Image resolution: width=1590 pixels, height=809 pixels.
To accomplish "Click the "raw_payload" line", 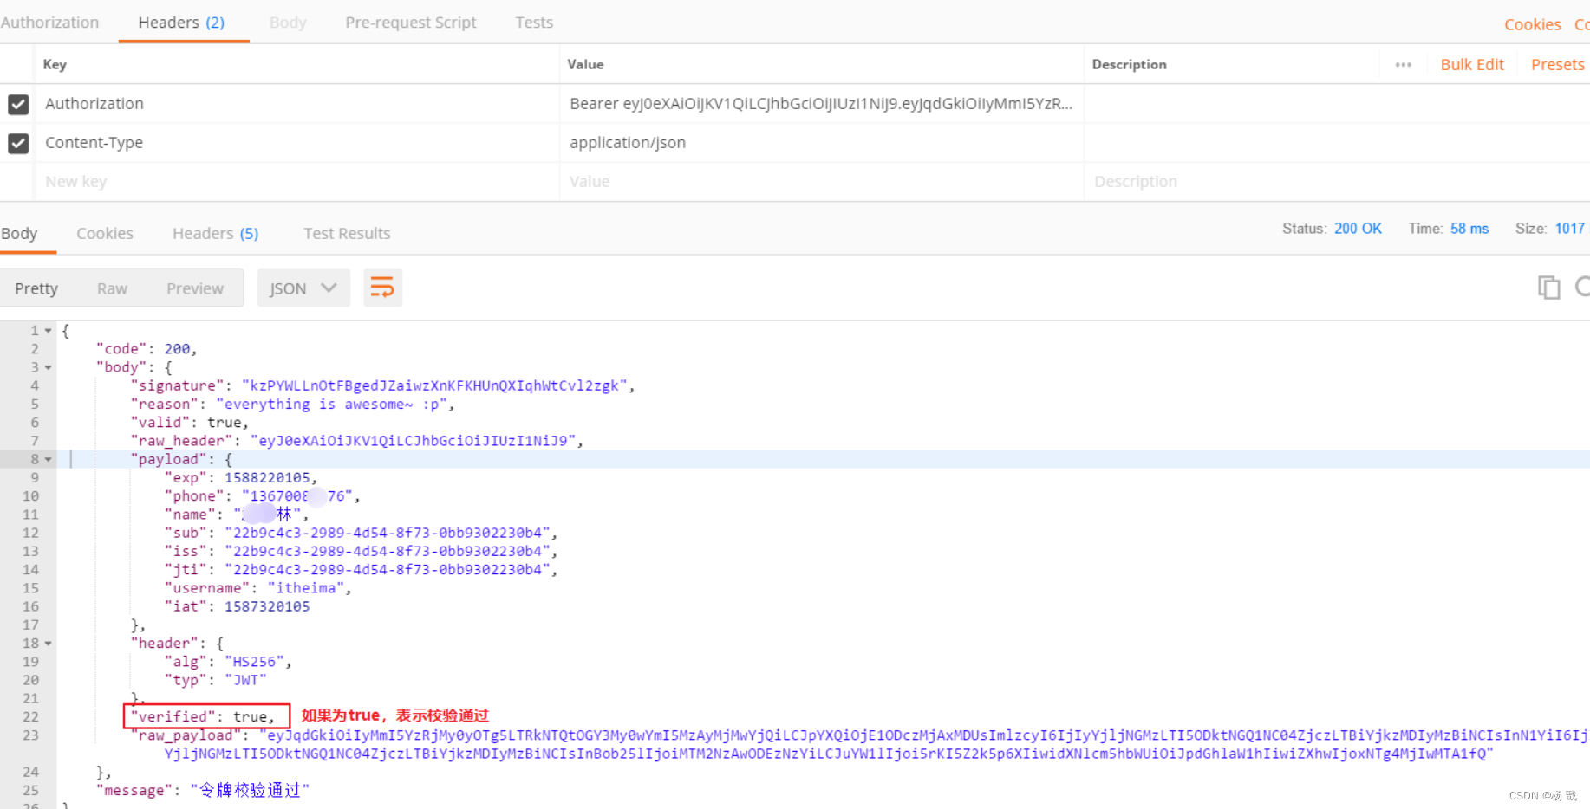I will (x=859, y=744).
